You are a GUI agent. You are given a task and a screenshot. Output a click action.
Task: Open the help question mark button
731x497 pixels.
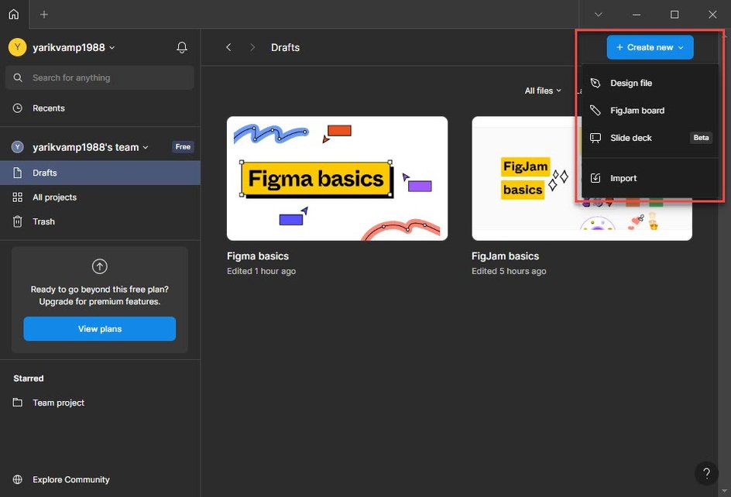click(706, 473)
